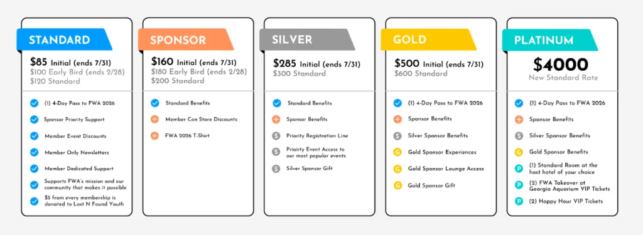Select the orange SPONSOR tier banner
The width and height of the screenshot is (643, 235).
point(185,39)
